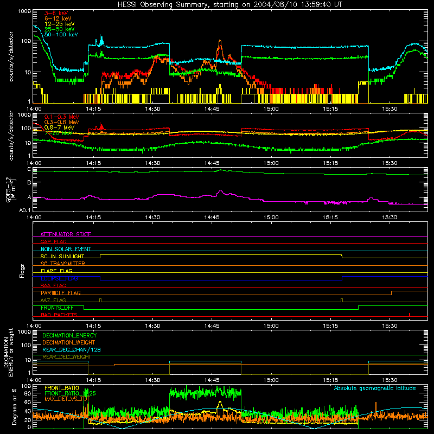Select the FLARE_FLAG label
This screenshot has width=434, height=434.
pos(56,271)
